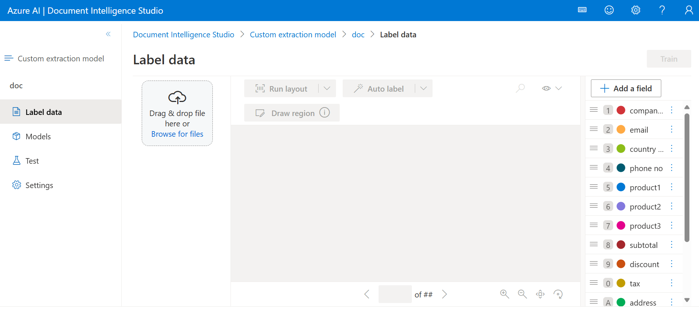Click the Train button
Viewport: 699px width, 310px height.
tap(669, 59)
